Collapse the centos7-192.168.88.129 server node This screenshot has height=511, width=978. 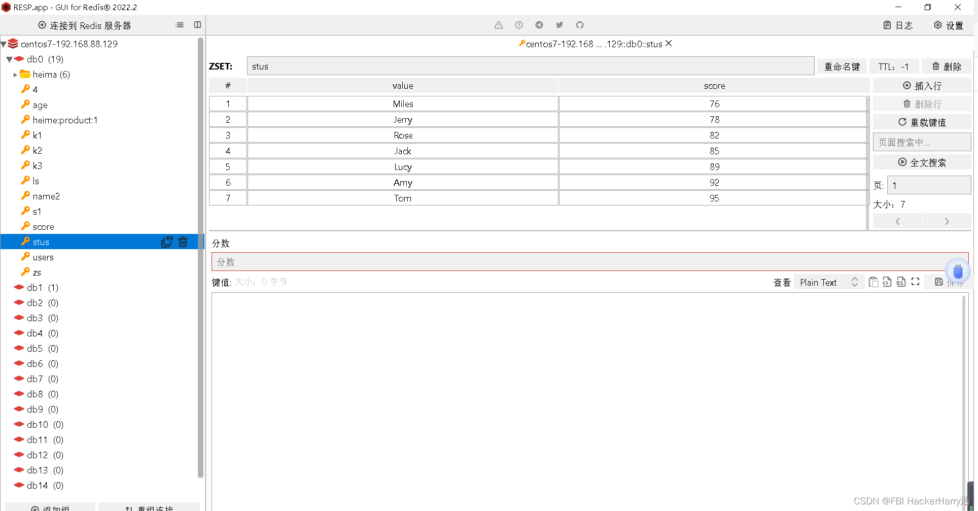click(x=4, y=45)
